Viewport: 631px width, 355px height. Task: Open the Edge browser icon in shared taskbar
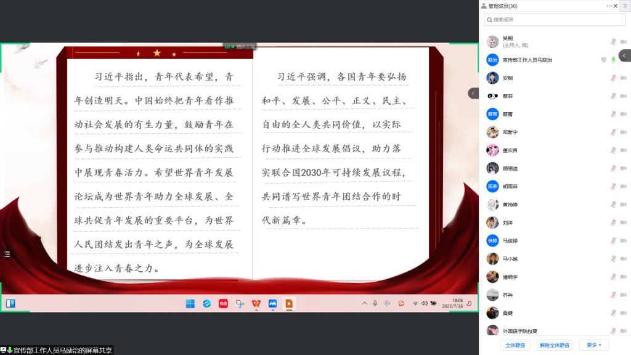[207, 303]
